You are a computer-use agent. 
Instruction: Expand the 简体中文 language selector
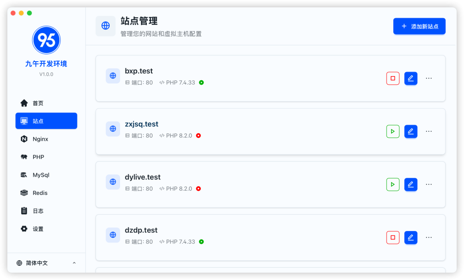[46, 263]
